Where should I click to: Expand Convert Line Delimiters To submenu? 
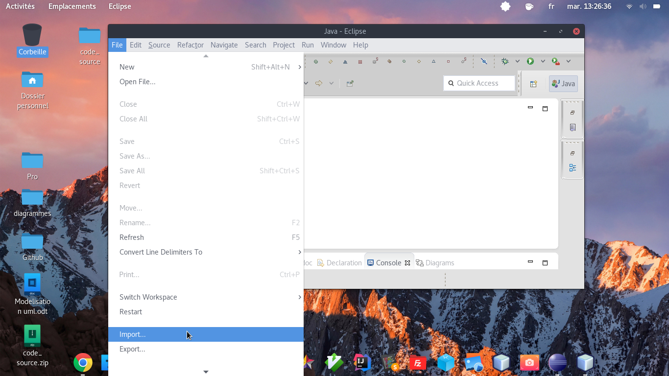click(206, 252)
